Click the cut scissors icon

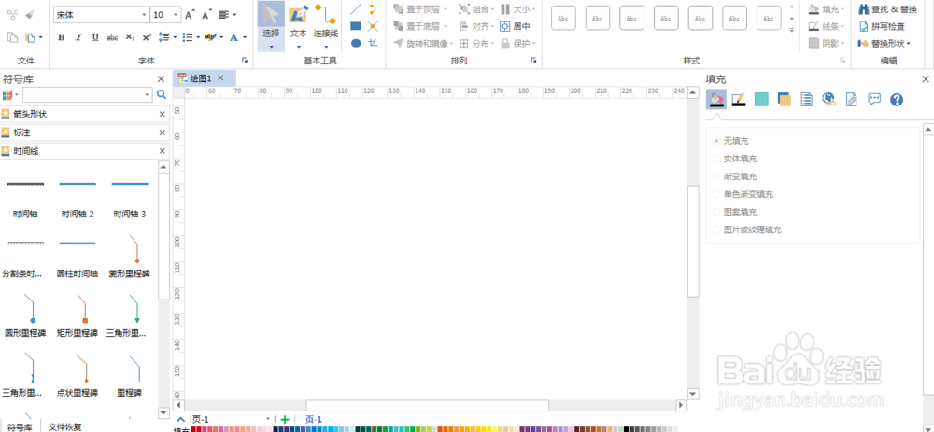tap(12, 14)
